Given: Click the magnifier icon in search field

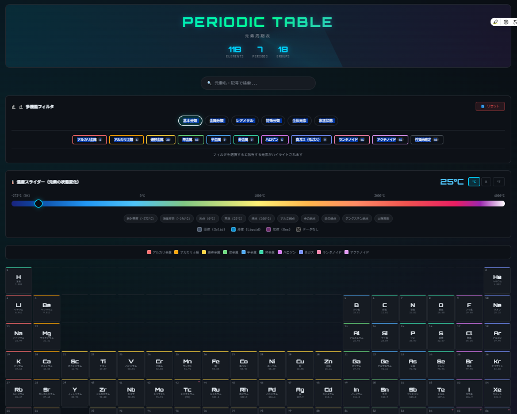Looking at the screenshot, I should tap(209, 83).
